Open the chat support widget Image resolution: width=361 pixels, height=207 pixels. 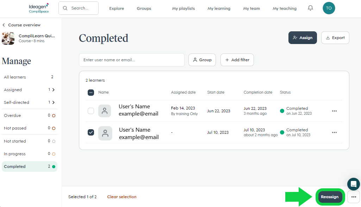click(x=353, y=184)
